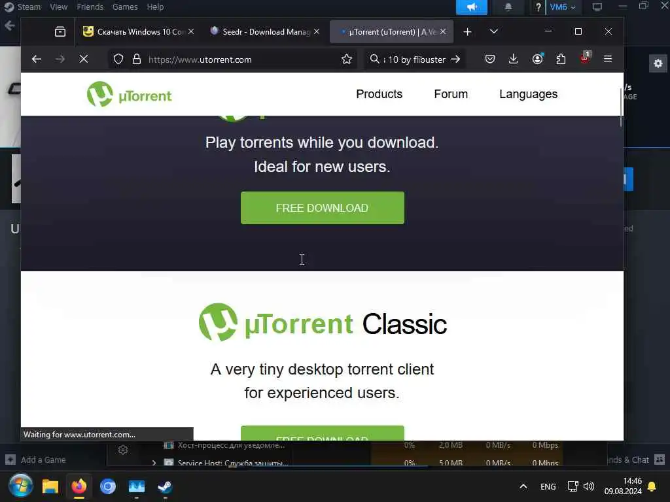Open a new Firefox tab
This screenshot has height=502, width=670.
(467, 31)
